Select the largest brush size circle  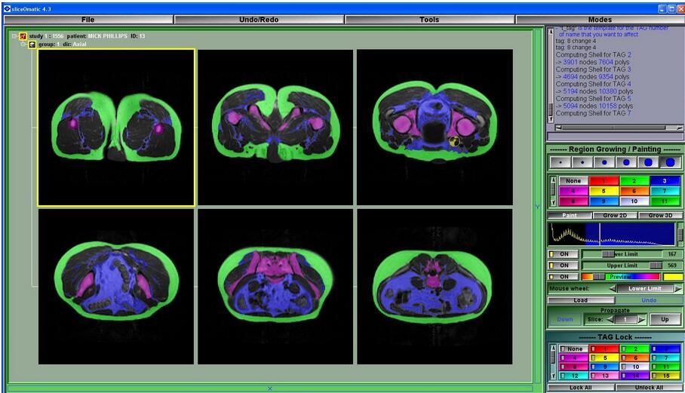[670, 162]
